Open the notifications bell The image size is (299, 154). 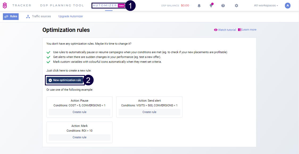tap(199, 5)
